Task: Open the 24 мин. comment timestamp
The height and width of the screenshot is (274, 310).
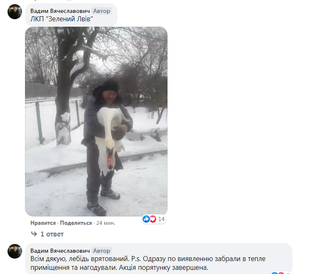Action: tap(105, 223)
